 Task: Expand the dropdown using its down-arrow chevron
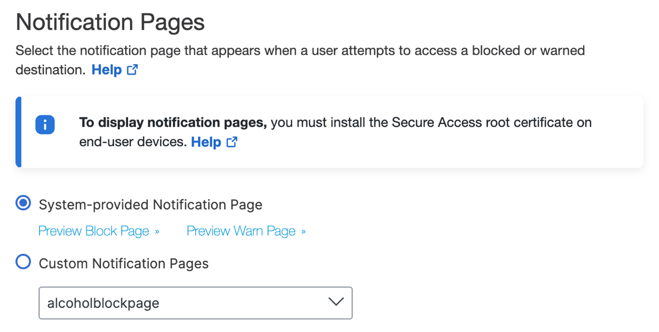pyautogui.click(x=336, y=302)
